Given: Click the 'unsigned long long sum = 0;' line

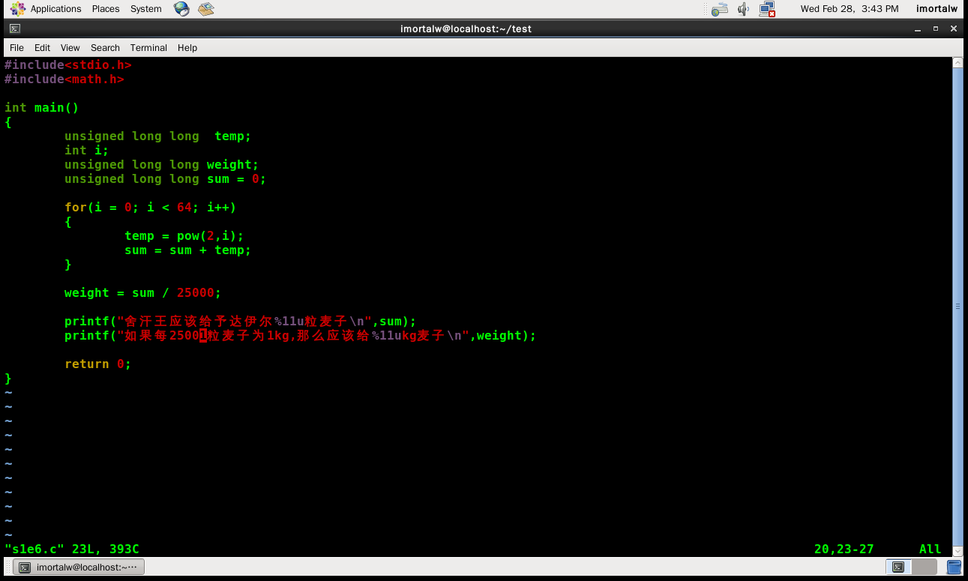Looking at the screenshot, I should [x=166, y=179].
